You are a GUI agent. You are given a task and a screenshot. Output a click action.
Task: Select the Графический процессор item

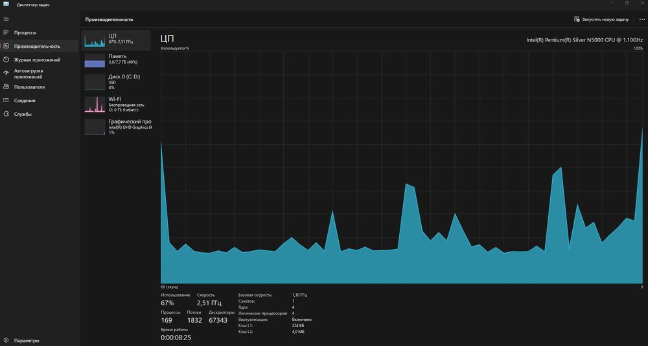click(116, 127)
